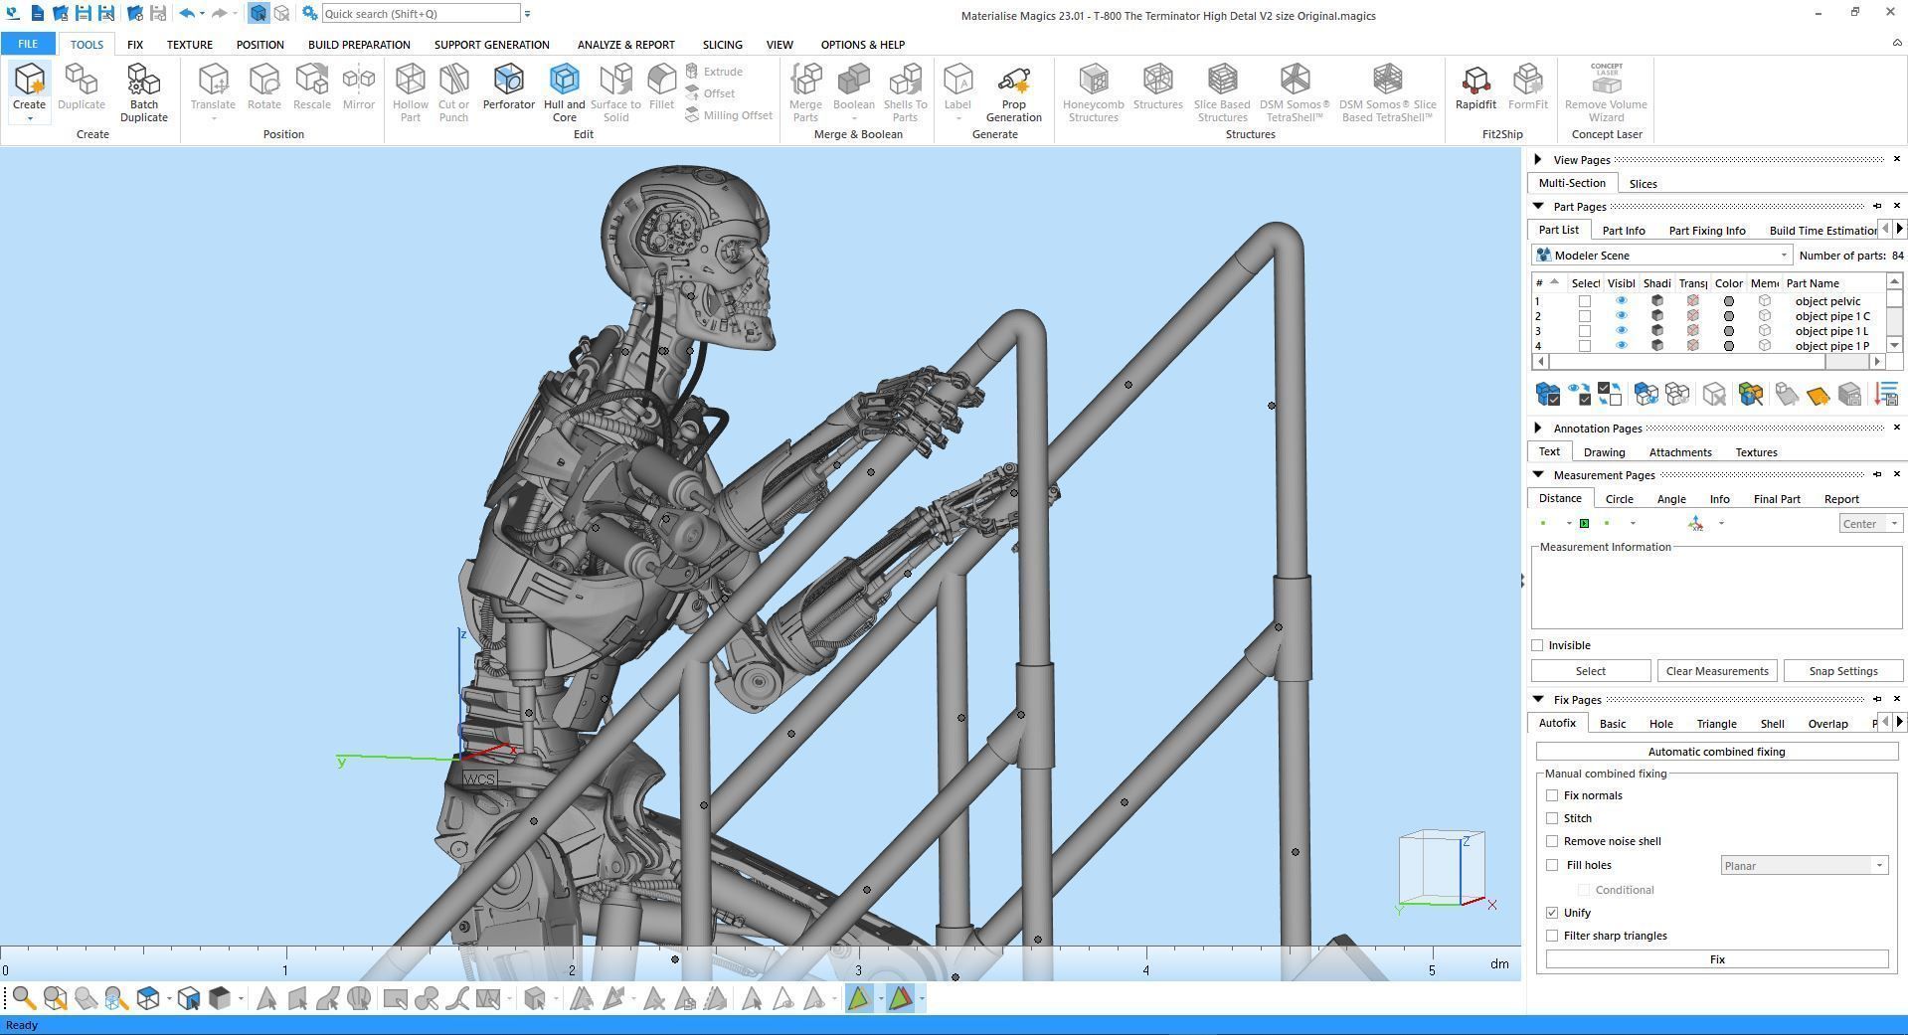Click the Select button in Measurement Pages

tap(1590, 671)
